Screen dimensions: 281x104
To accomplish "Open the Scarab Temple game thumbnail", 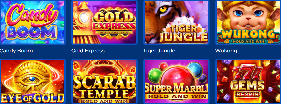I will (x=104, y=81).
